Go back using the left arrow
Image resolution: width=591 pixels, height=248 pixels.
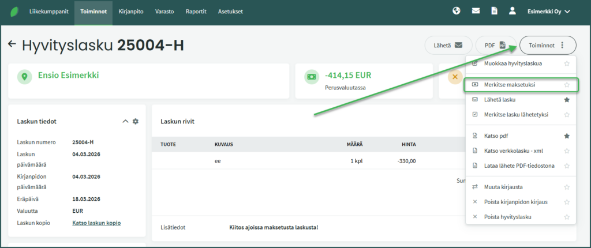(12, 44)
